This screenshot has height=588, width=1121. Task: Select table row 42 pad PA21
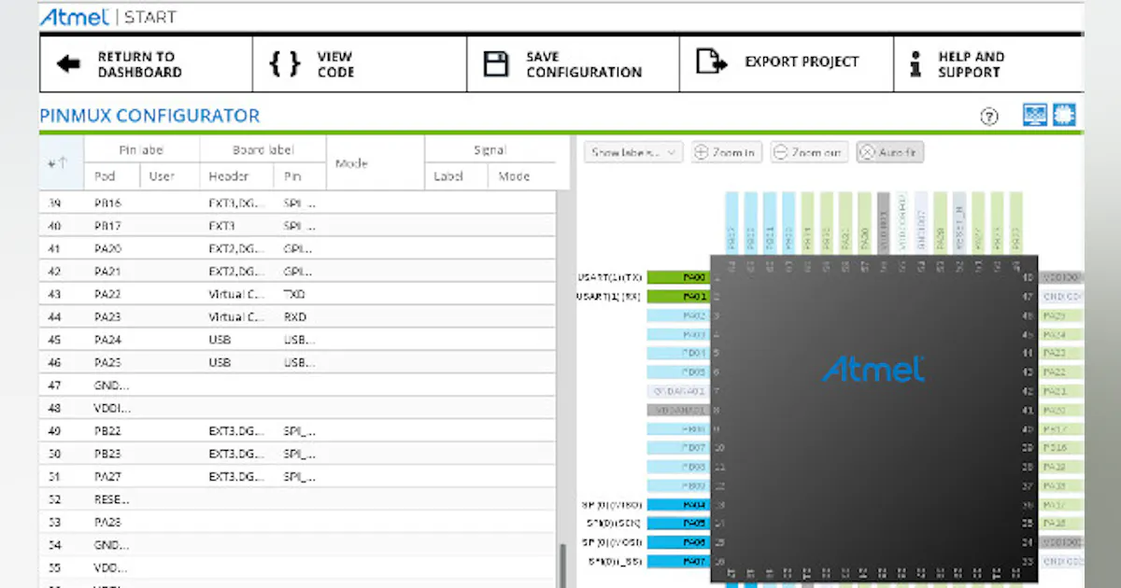click(x=299, y=272)
